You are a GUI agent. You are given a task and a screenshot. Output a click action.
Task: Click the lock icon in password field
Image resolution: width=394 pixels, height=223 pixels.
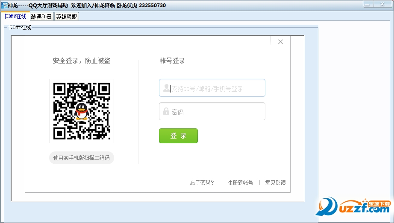(x=166, y=111)
